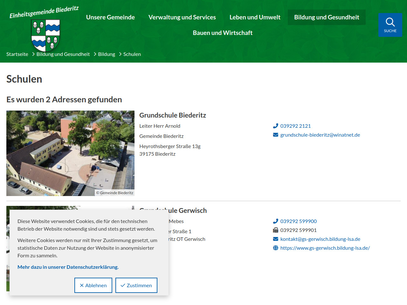Navigate to Bildung breadcrumb link
Screen dimensions: 407x305
point(107,54)
